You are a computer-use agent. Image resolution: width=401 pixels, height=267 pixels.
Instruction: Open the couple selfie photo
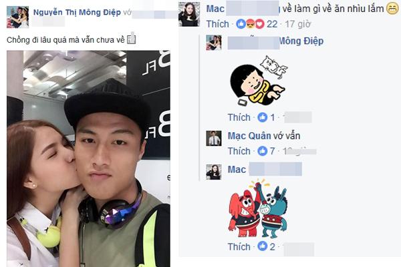point(88,159)
